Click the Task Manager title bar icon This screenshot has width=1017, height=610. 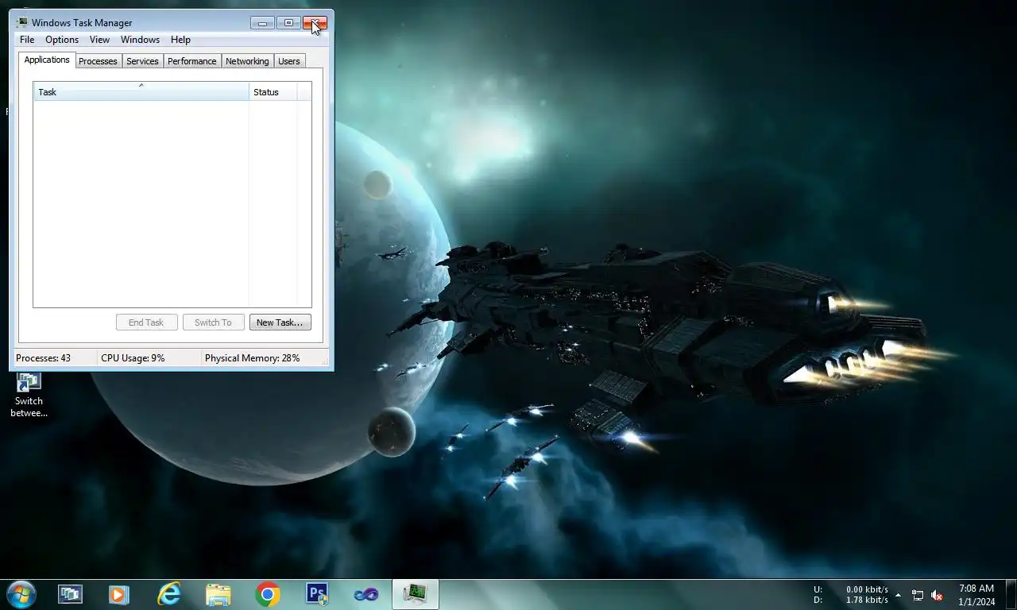point(22,22)
